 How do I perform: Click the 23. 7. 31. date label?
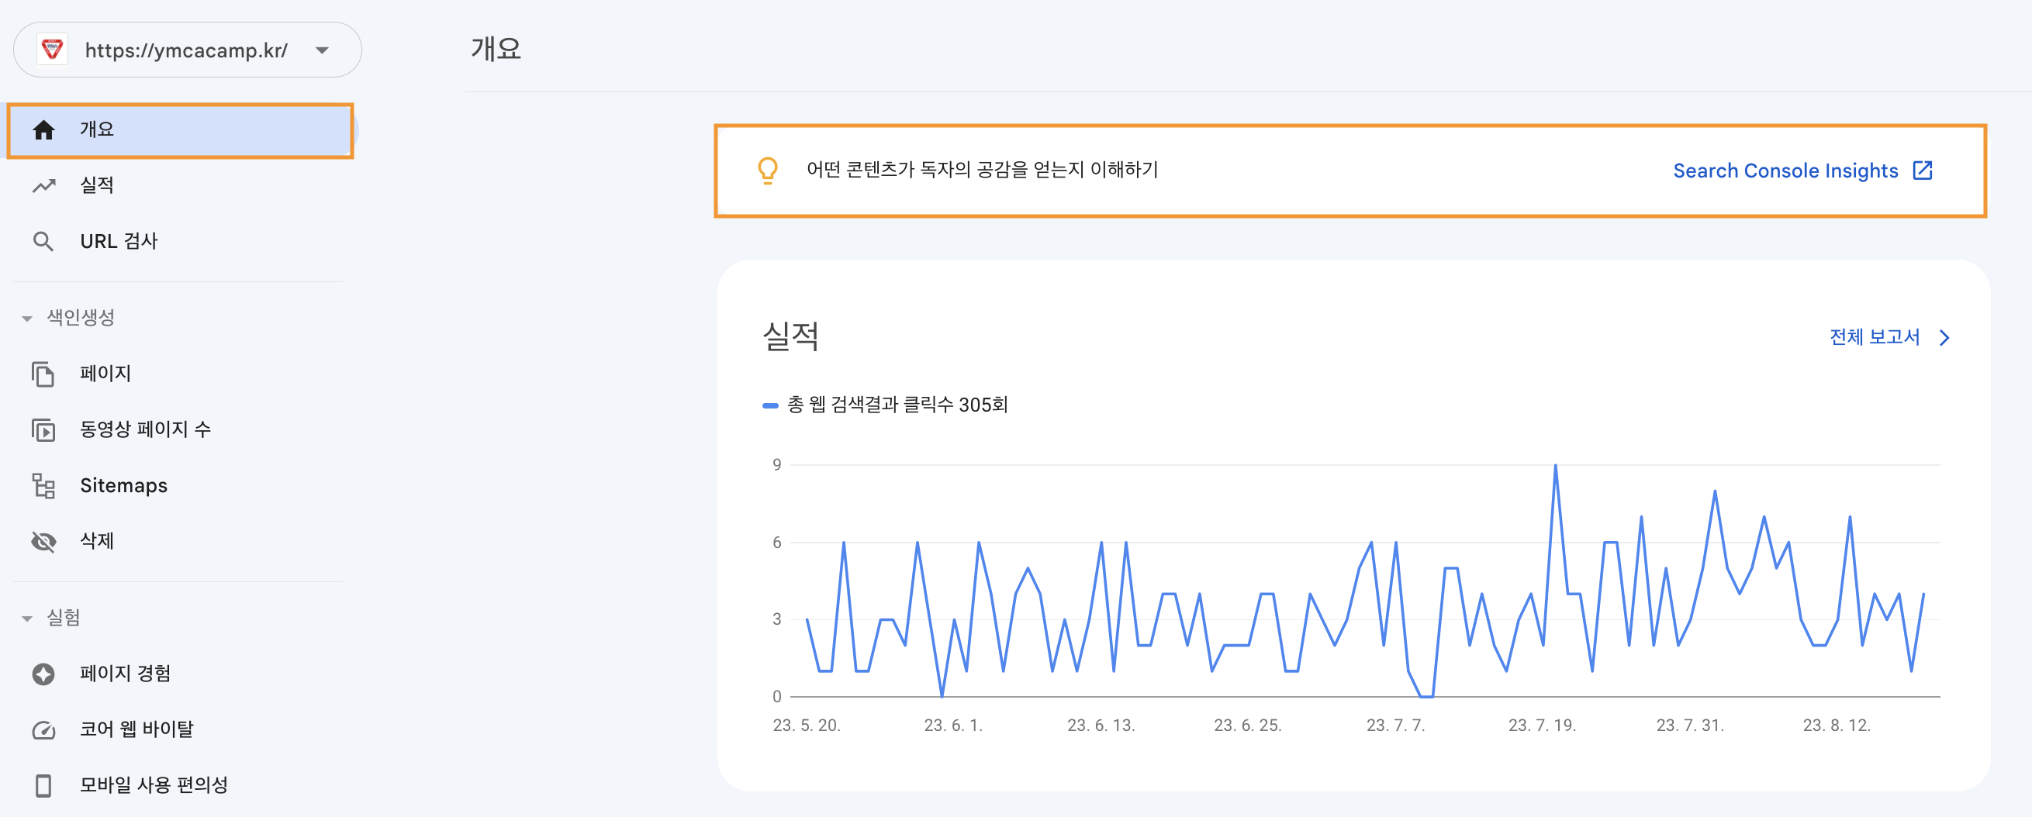[1691, 726]
